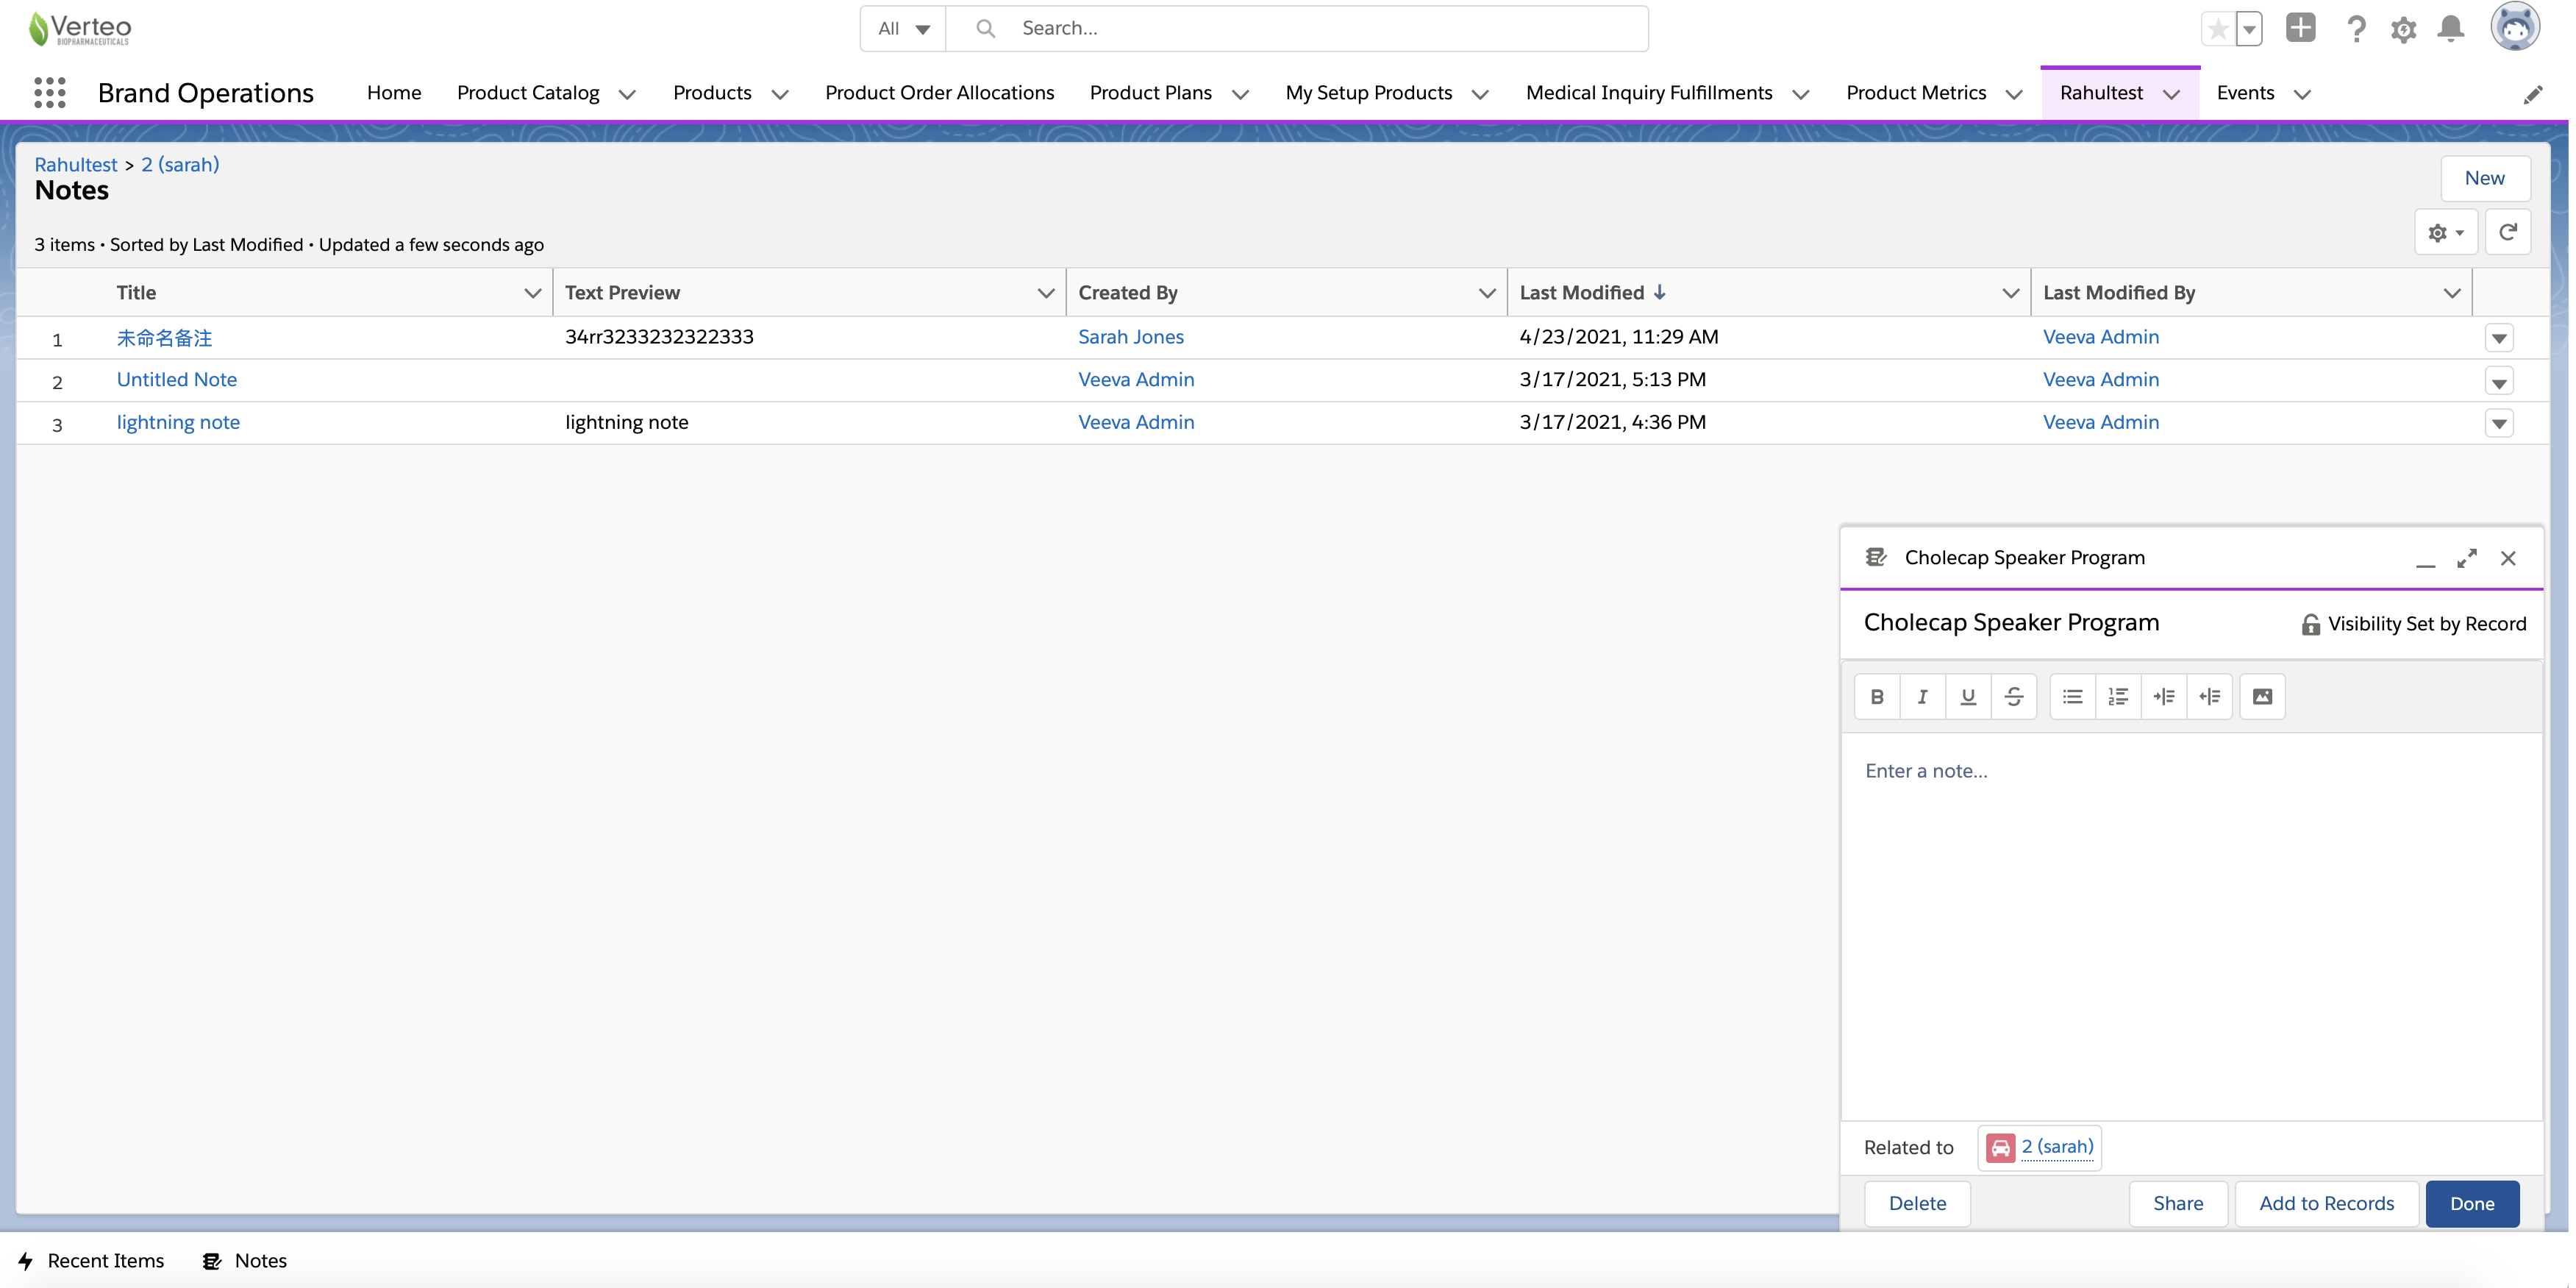Open the notifications bell
This screenshot has width=2576, height=1288.
[2450, 29]
